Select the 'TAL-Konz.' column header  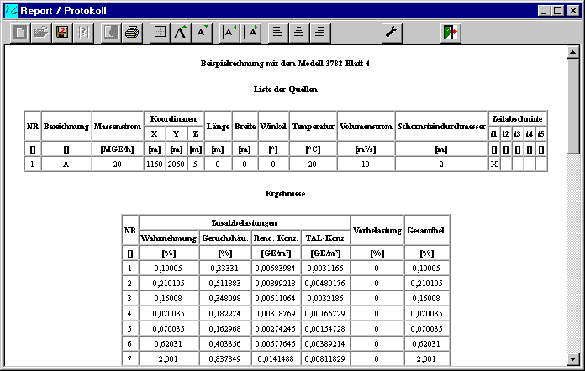click(325, 238)
